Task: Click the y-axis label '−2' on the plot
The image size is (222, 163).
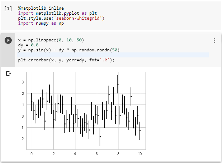Action: (x=22, y=139)
